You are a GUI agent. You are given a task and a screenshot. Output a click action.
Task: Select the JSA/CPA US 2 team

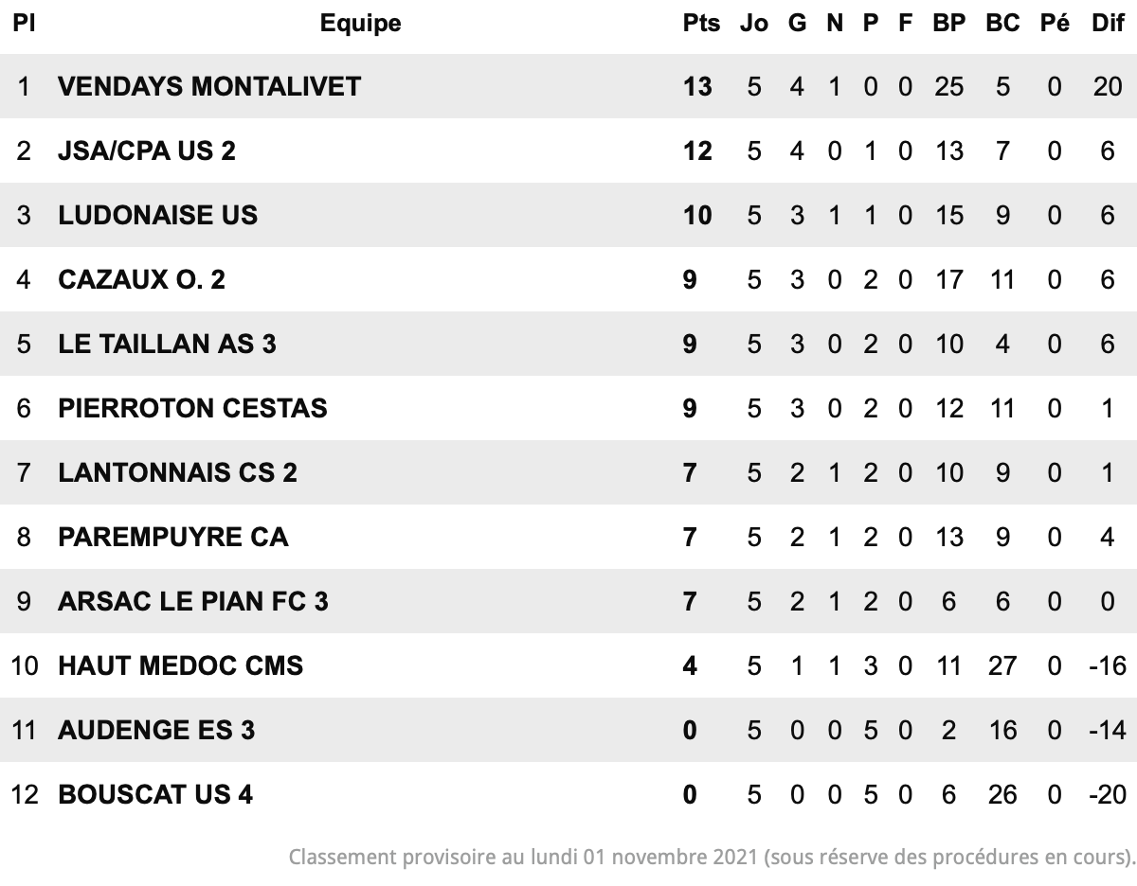pos(147,151)
